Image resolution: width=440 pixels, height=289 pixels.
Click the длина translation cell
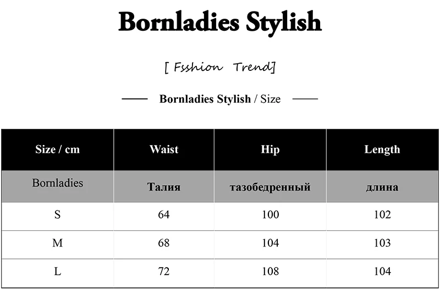tap(382, 187)
